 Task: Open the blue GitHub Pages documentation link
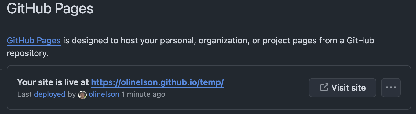point(34,41)
